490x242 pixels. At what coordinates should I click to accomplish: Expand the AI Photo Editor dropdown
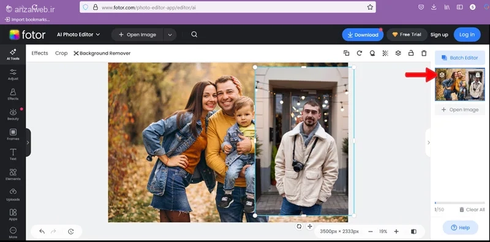pyautogui.click(x=78, y=34)
